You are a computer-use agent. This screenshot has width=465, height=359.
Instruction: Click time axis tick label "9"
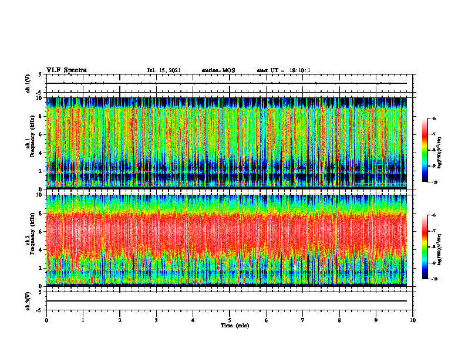point(376,320)
